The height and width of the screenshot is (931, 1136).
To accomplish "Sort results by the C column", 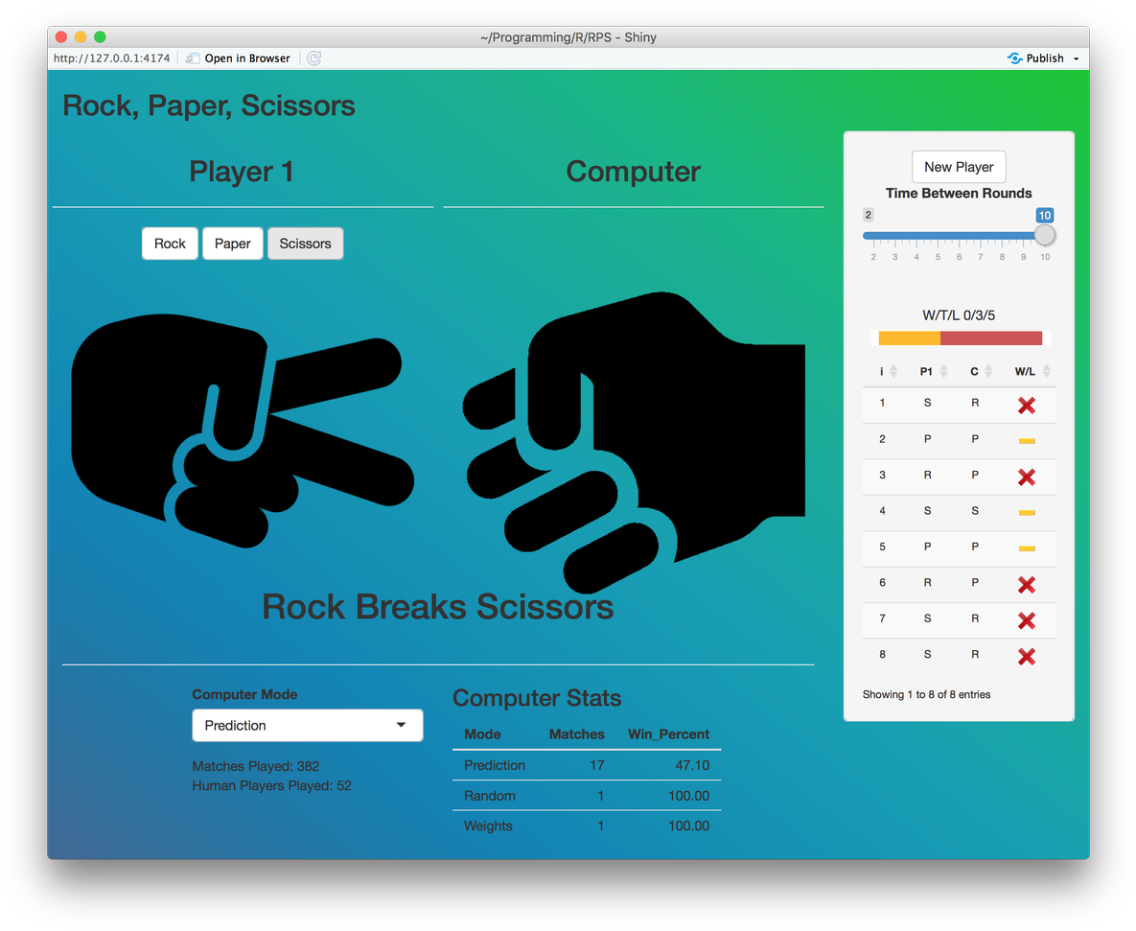I will (x=980, y=371).
